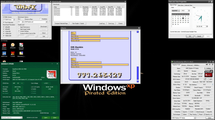
Task: Open CPU #1 / Core #1 dropdown
Action: [21, 118]
